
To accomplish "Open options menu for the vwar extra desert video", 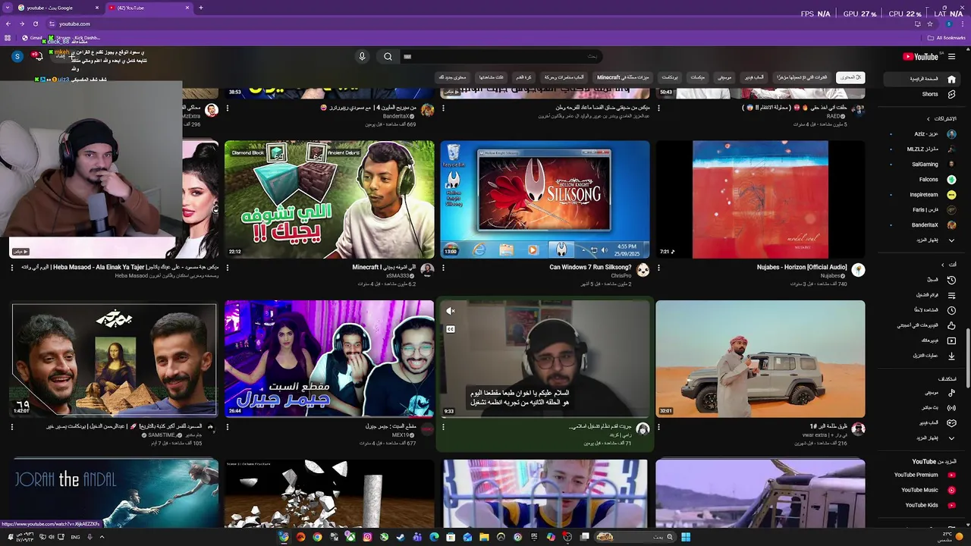I will point(658,427).
